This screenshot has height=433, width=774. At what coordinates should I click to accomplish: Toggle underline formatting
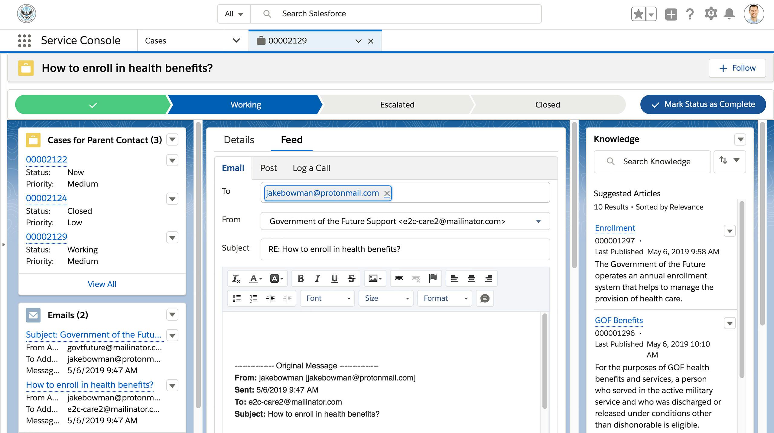[x=334, y=278]
